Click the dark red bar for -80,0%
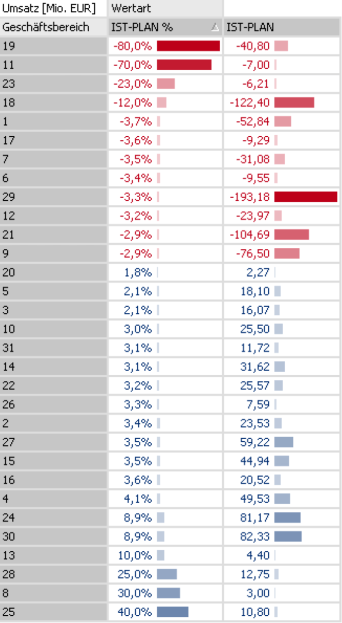The image size is (342, 623). (x=188, y=46)
